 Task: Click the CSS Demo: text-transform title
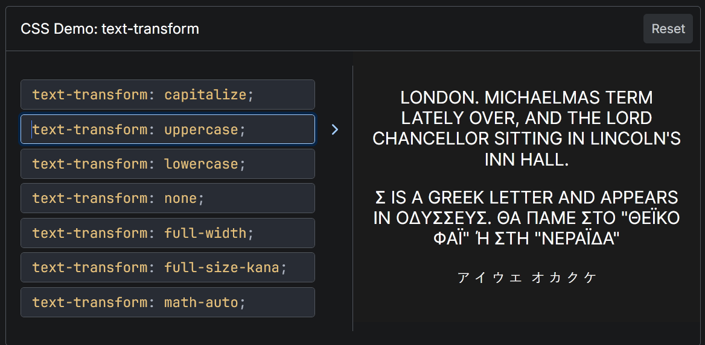110,29
